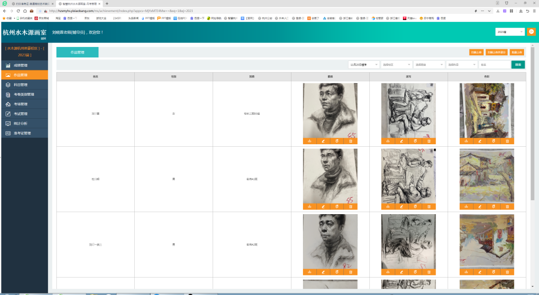Rotate the first row 速写 drawing

[415, 141]
